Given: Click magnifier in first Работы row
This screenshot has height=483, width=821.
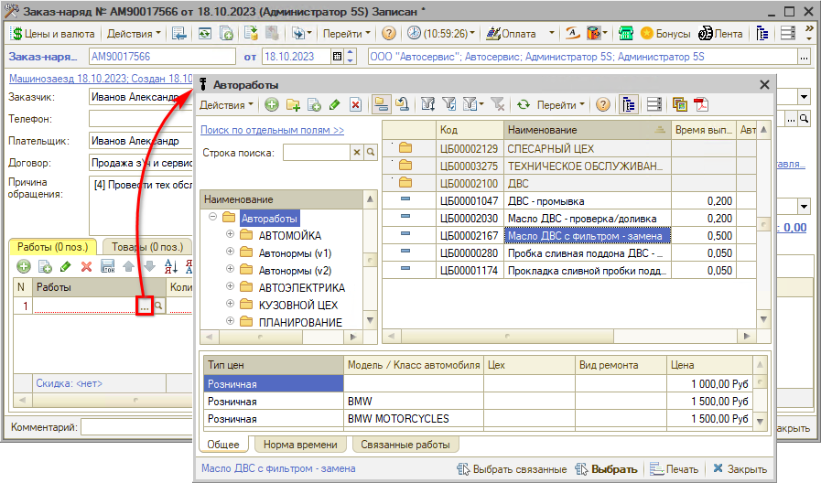Looking at the screenshot, I should point(158,306).
